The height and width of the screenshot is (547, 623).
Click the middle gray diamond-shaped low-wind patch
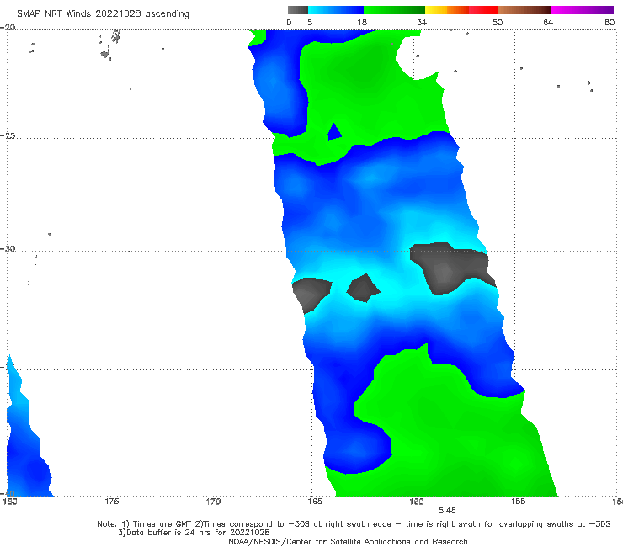(363, 288)
